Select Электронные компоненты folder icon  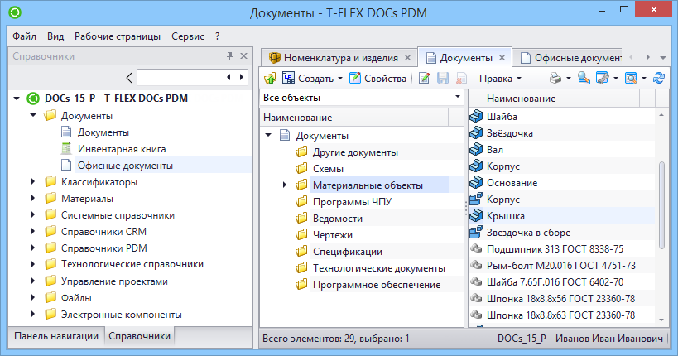(50, 314)
